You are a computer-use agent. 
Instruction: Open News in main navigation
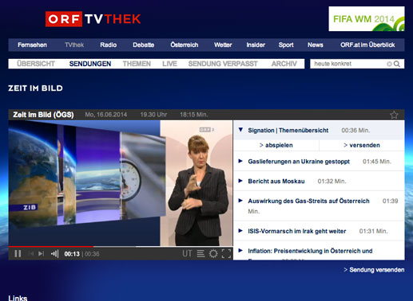coord(316,45)
